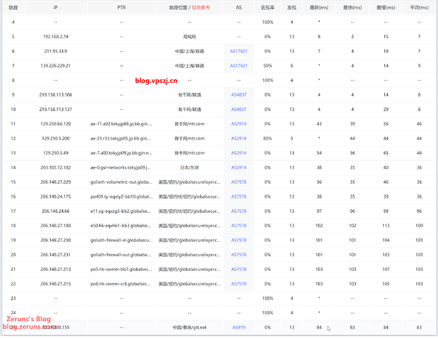Open the AS2914 link for 129.250.66.120
438x338 pixels.
[239, 124]
